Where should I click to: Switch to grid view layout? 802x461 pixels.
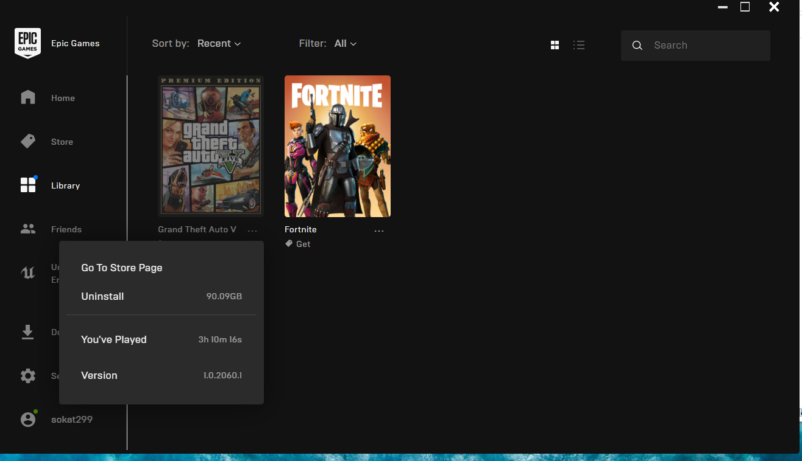(x=555, y=45)
